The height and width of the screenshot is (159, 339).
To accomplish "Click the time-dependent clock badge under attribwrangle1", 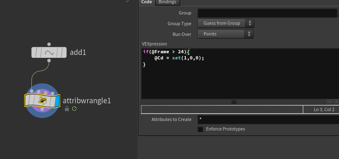I will point(74,109).
